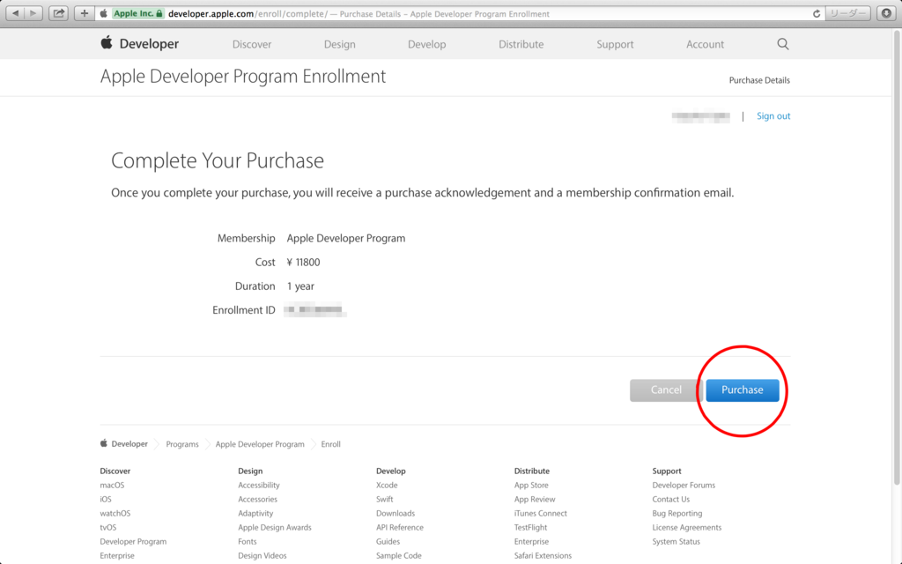
Task: Open Sample Code footer link
Action: pyautogui.click(x=399, y=555)
